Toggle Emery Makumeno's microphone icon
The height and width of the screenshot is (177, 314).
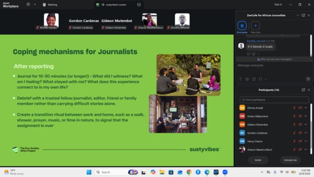pos(294,116)
